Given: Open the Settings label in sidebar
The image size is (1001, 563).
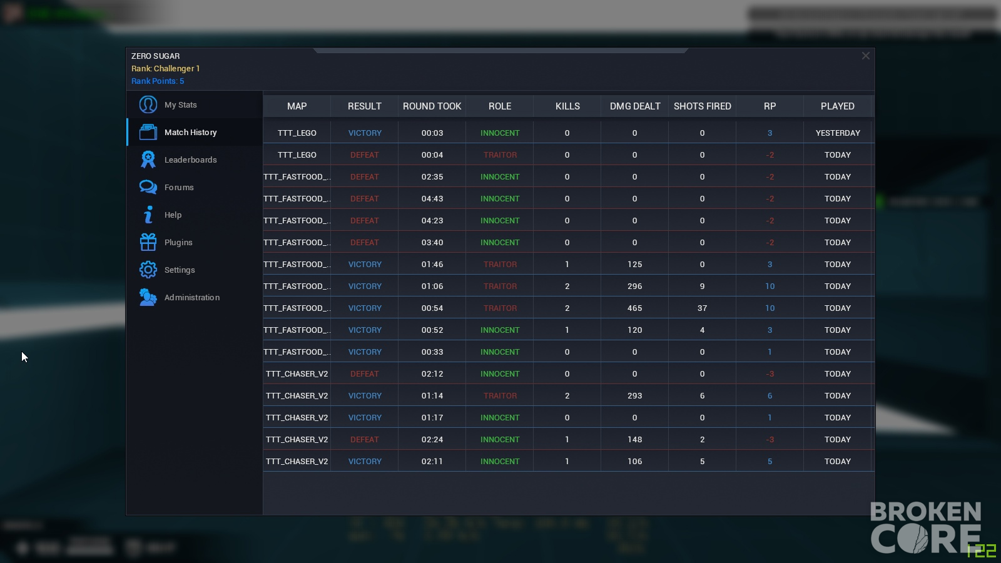Looking at the screenshot, I should (x=180, y=270).
